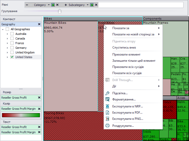This screenshot has width=189, height=141.
Task: Click the Bikes category header
Action: click(93, 19)
